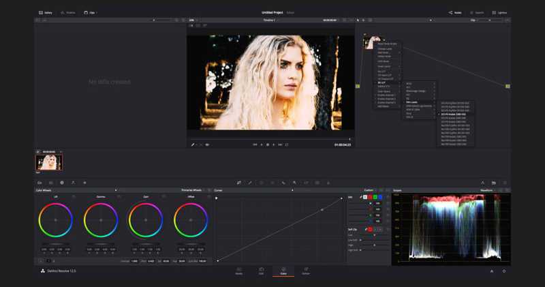Toggle the Nodes panel button
Image resolution: width=545 pixels, height=287 pixels.
click(x=454, y=12)
